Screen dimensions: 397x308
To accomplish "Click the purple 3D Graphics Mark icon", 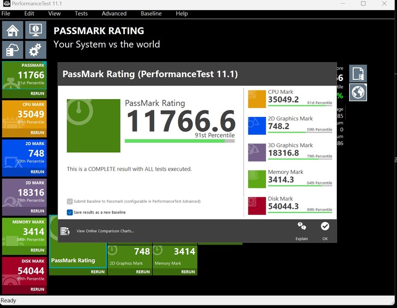I will coord(257,152).
